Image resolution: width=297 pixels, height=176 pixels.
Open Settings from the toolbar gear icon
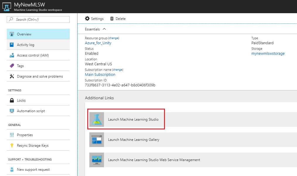(x=87, y=18)
